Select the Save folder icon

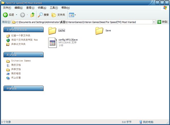click(x=99, y=31)
